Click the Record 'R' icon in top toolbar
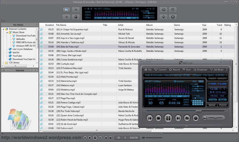The image size is (239, 142). coord(173,17)
